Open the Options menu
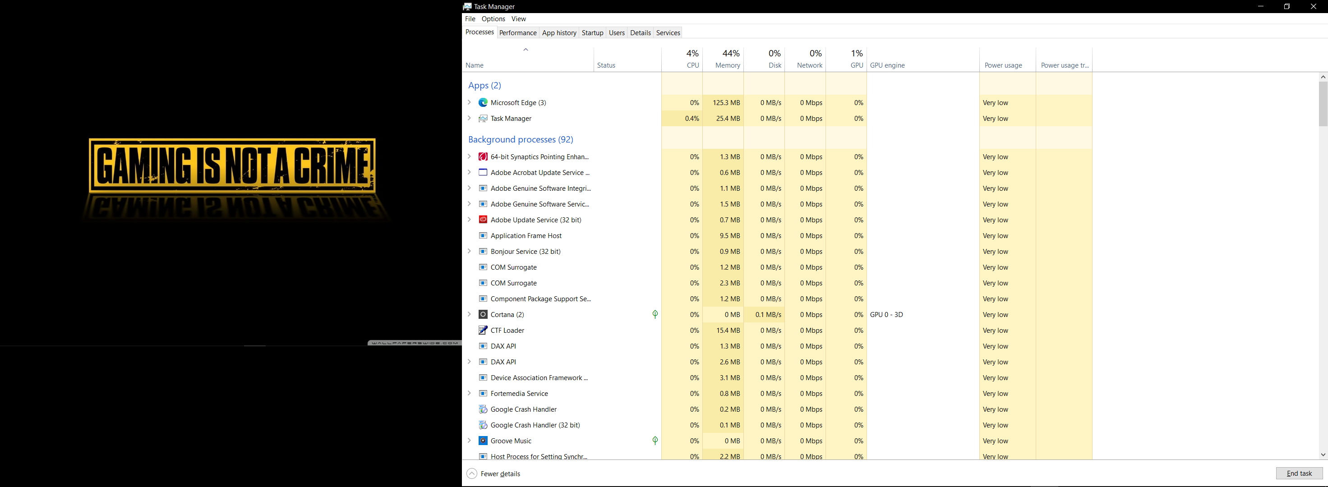1328x487 pixels. point(493,18)
